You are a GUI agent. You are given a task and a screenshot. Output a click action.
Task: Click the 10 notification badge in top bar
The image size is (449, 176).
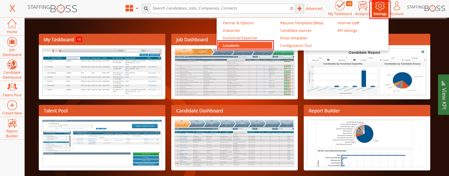[349, 4]
